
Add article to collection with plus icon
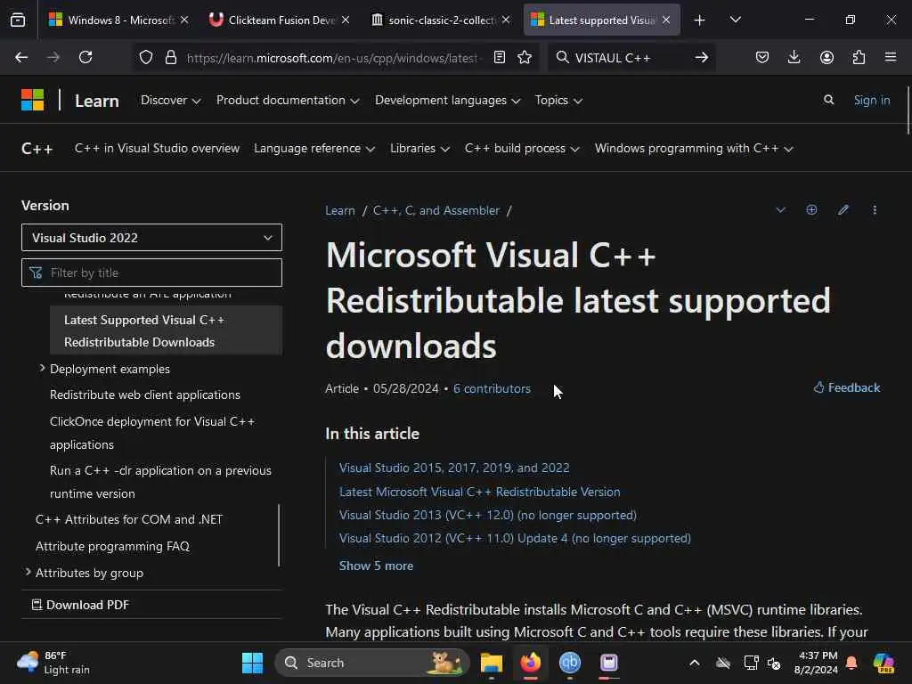811,210
